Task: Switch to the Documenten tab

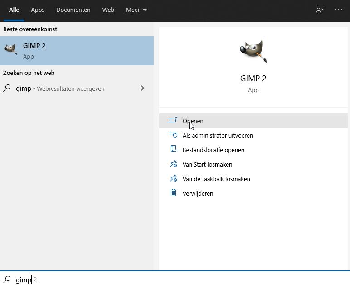Action: click(x=73, y=10)
